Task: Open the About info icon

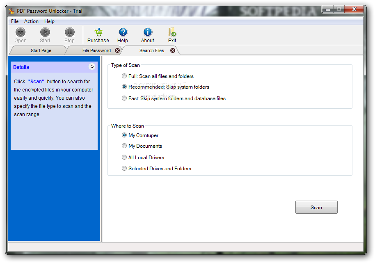Action: pyautogui.click(x=148, y=32)
